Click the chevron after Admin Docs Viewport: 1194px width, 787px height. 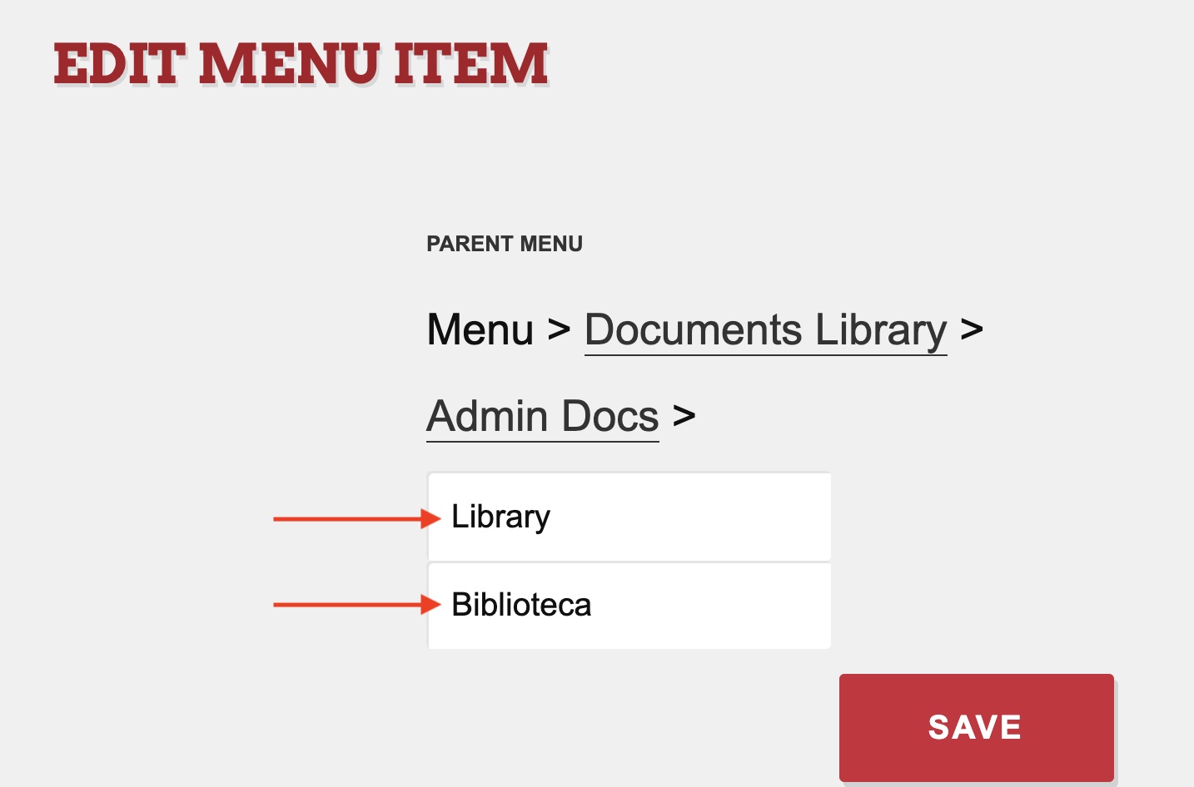click(x=684, y=415)
